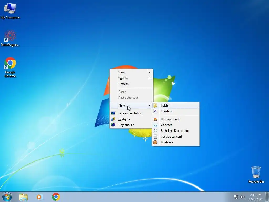Click the grayed-out Paste shortcut entry
The width and height of the screenshot is (269, 202).
tap(131, 98)
